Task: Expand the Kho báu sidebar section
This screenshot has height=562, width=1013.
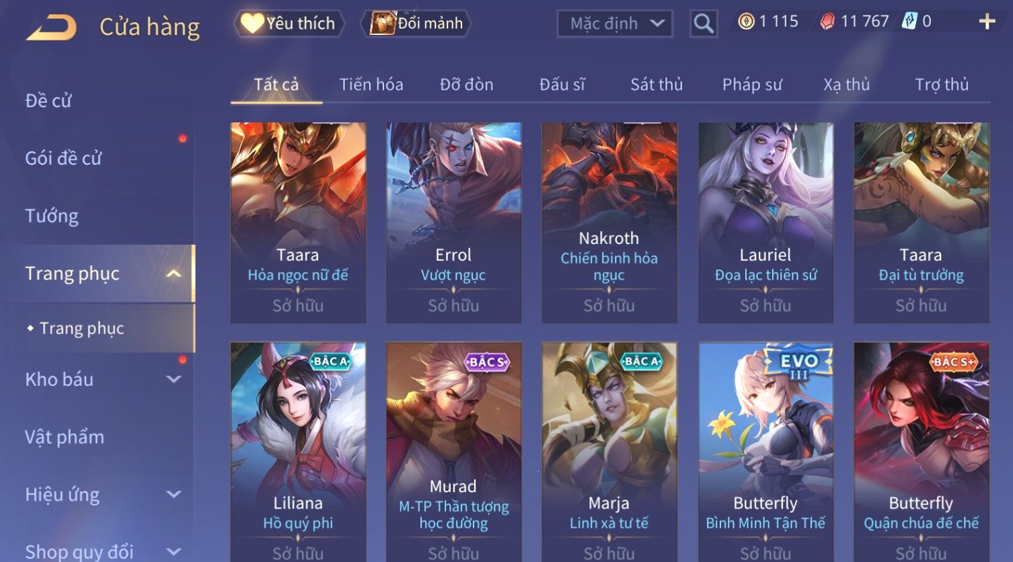Action: point(174,379)
